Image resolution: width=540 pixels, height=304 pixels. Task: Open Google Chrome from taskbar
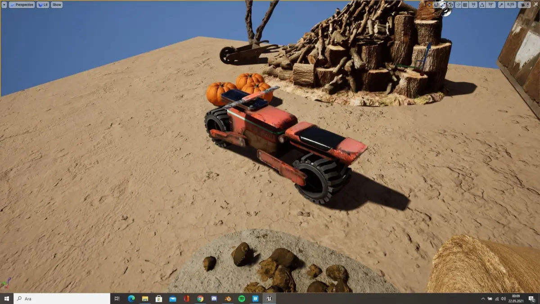pyautogui.click(x=200, y=299)
